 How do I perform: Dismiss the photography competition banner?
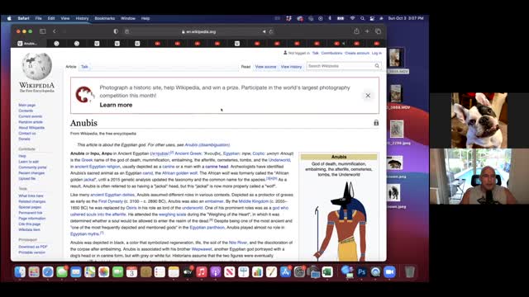(x=368, y=96)
